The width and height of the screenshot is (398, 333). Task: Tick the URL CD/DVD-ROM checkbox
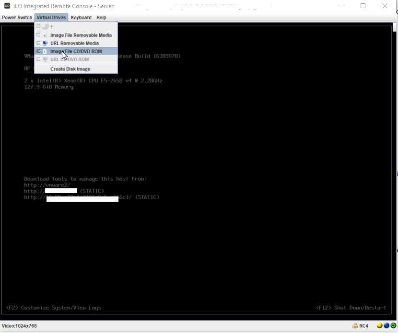click(38, 59)
